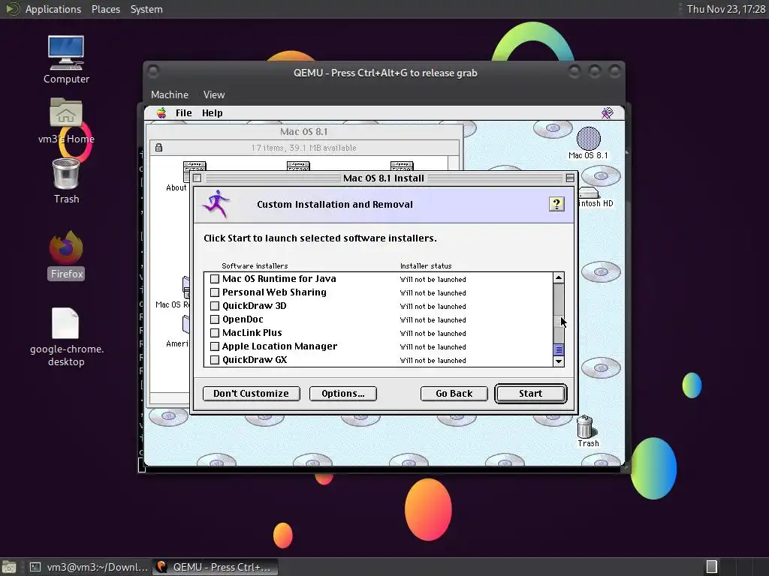This screenshot has width=769, height=576.
Task: Click the clock in top panel
Action: pos(726,9)
